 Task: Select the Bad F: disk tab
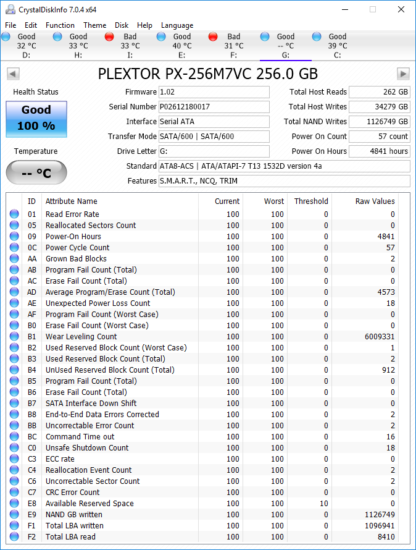pos(234,46)
